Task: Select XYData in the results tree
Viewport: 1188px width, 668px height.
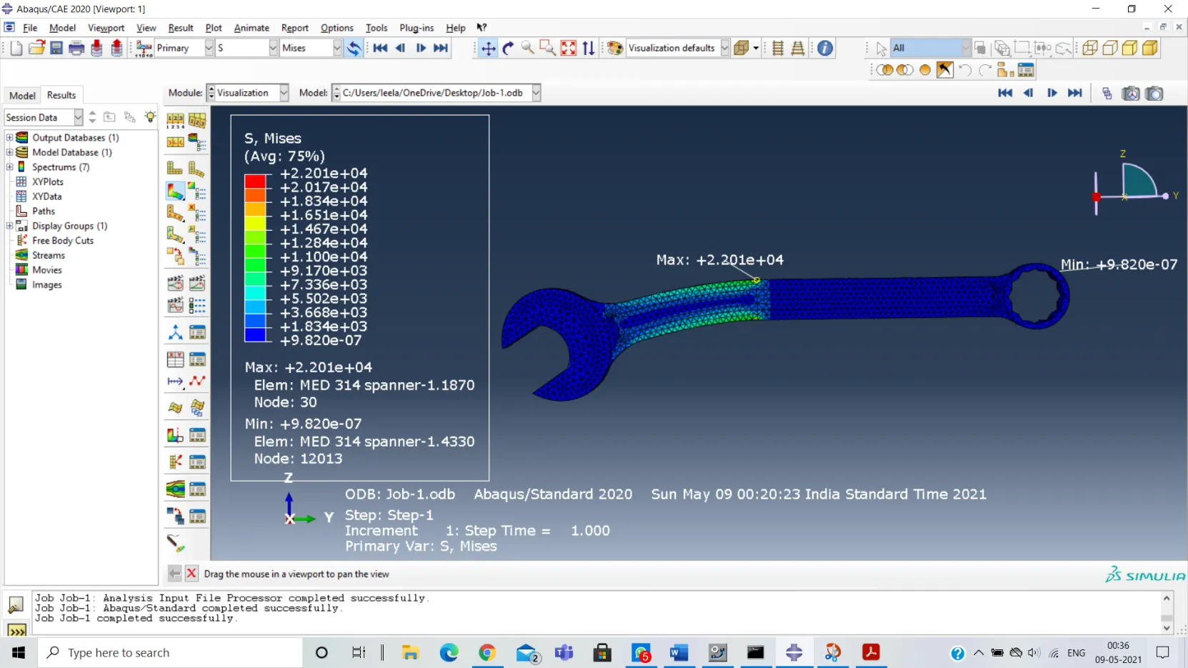Action: pos(46,196)
